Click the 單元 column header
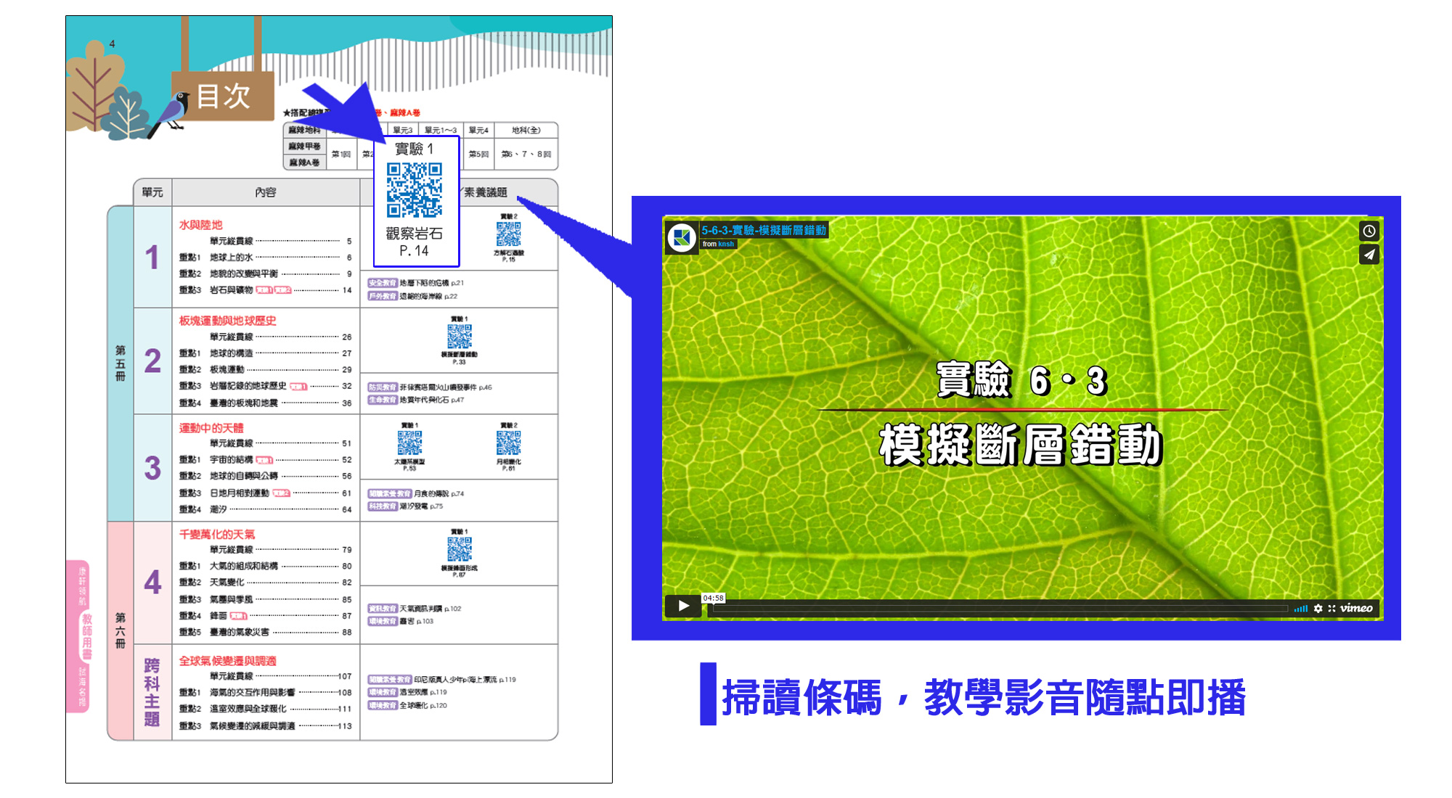 [x=152, y=192]
